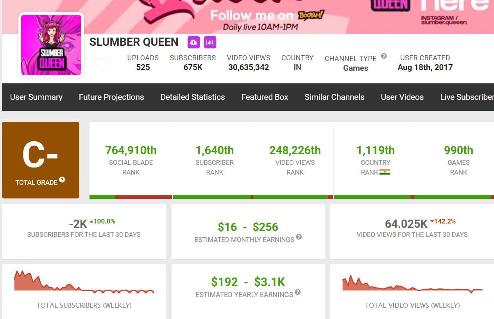Click the Total Subscribers weekly chart
The height and width of the screenshot is (319, 494).
tap(84, 282)
